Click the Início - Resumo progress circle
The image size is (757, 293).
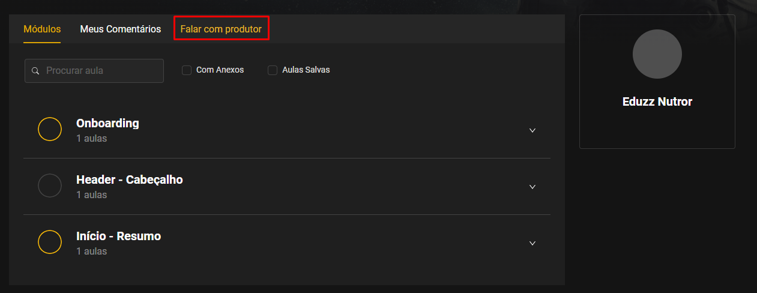(x=50, y=242)
